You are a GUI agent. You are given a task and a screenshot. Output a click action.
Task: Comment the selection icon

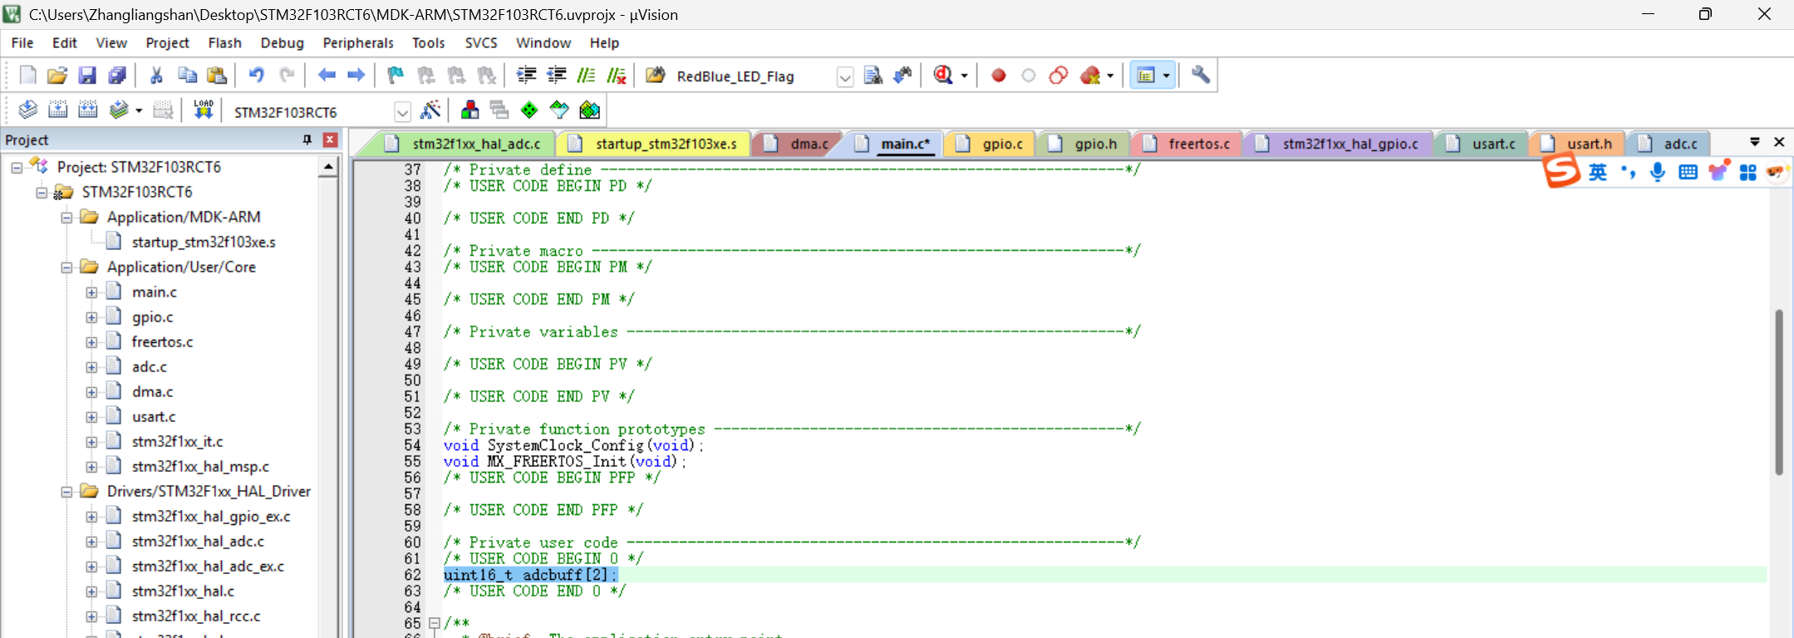[587, 76]
